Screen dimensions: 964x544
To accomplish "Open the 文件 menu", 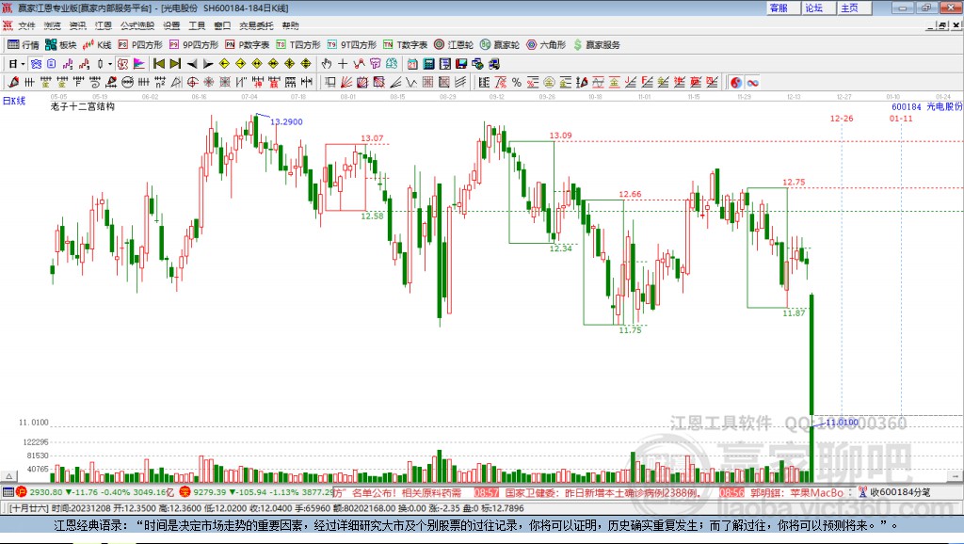I will 26,25.
